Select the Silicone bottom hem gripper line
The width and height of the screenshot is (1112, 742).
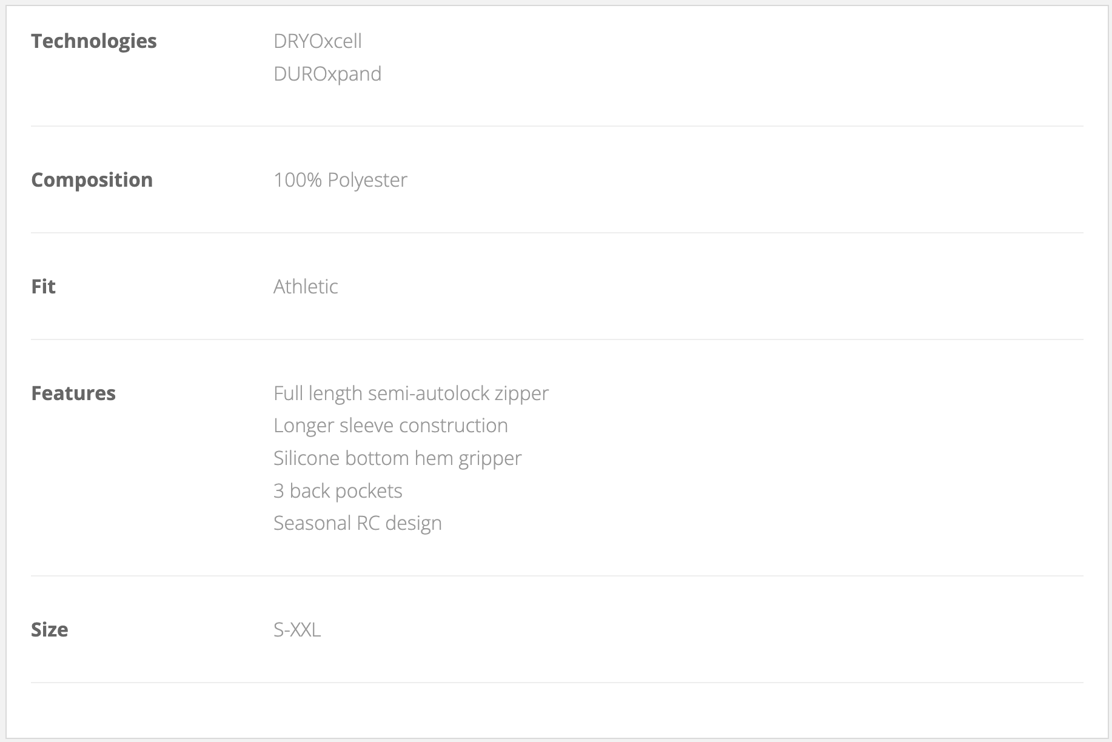click(x=397, y=458)
